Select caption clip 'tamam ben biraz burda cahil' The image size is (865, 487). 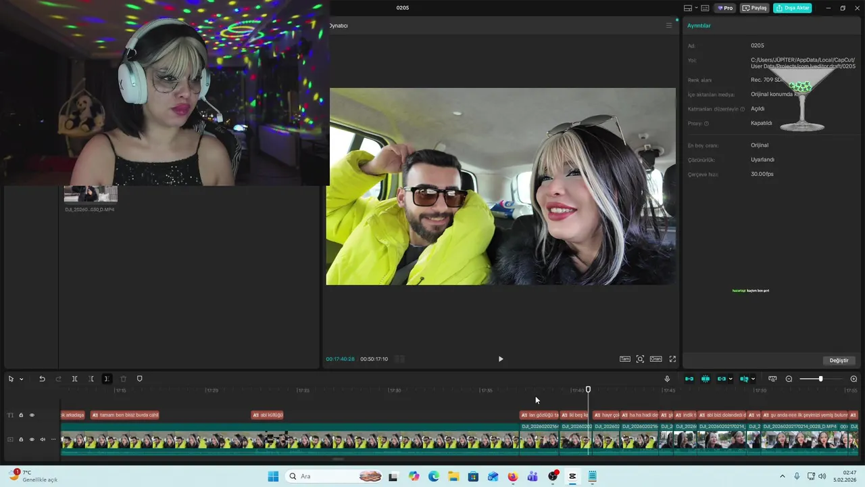click(x=125, y=415)
